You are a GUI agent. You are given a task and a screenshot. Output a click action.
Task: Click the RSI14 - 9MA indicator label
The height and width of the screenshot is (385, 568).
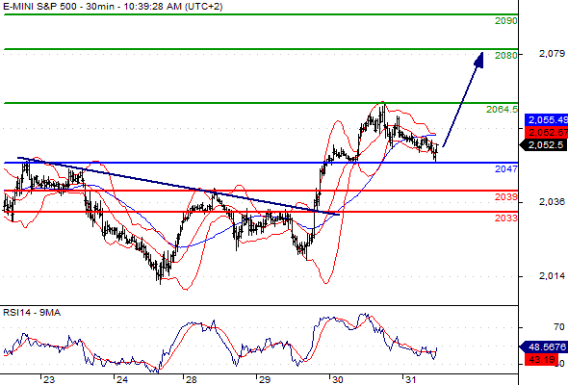[32, 313]
